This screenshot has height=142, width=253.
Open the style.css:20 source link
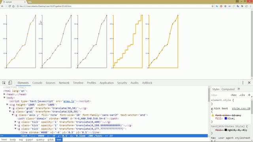[241, 108]
